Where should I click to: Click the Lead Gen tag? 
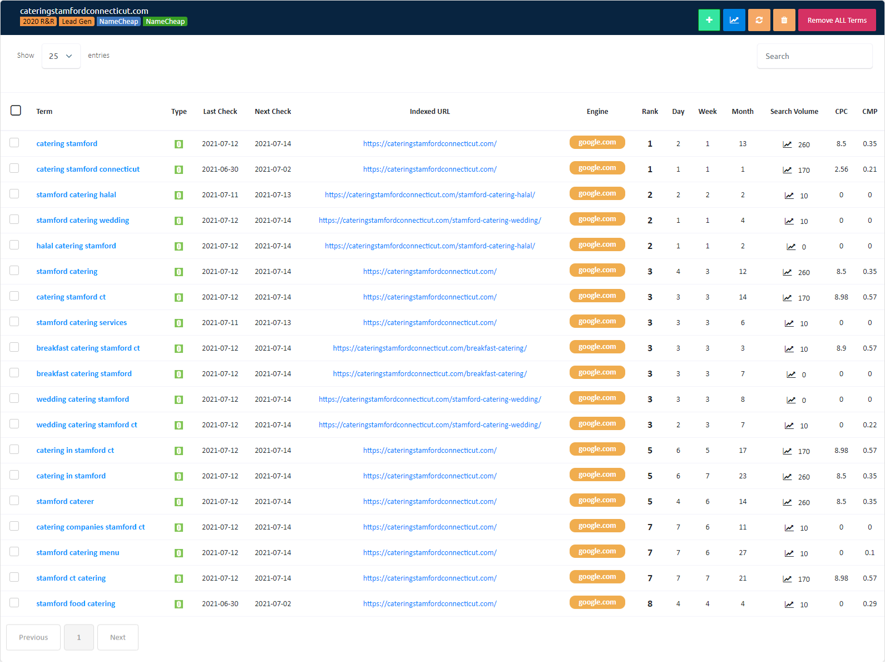click(x=77, y=22)
